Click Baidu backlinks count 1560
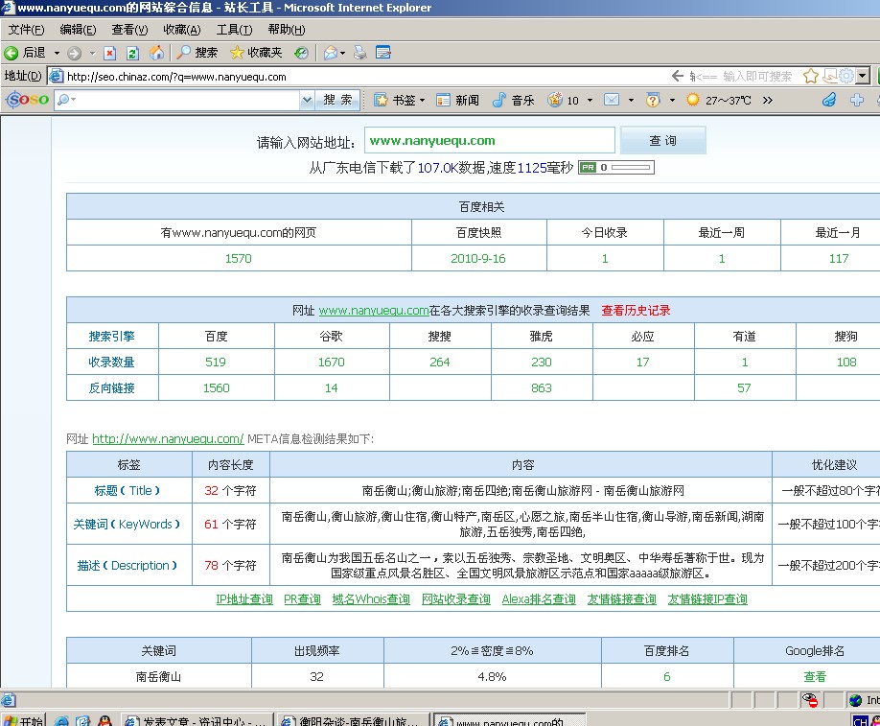The width and height of the screenshot is (880, 726). pyautogui.click(x=216, y=388)
